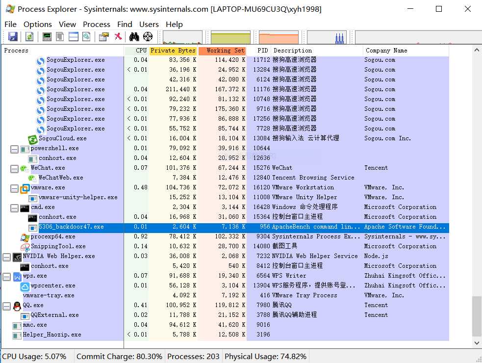Click the Refresh Now toolbar icon
482x363 pixels.
[29, 37]
